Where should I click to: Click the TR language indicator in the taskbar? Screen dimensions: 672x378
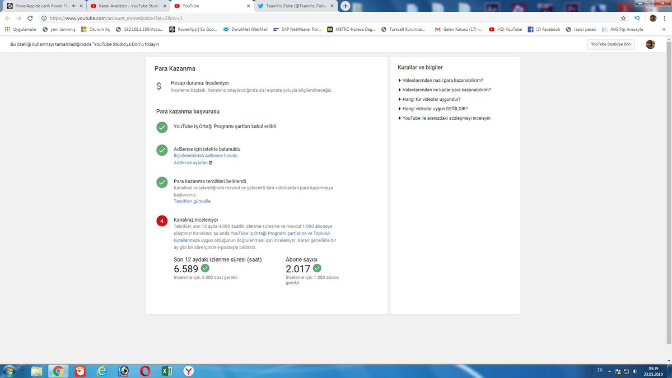click(600, 370)
